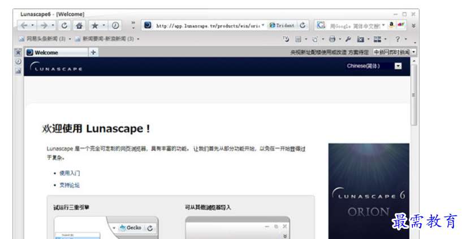Open the 支持论坛 link
462x239 pixels.
pos(70,185)
